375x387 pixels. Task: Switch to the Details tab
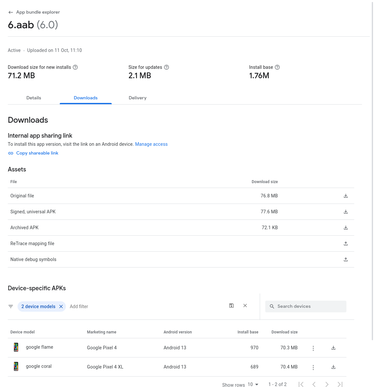tap(34, 98)
